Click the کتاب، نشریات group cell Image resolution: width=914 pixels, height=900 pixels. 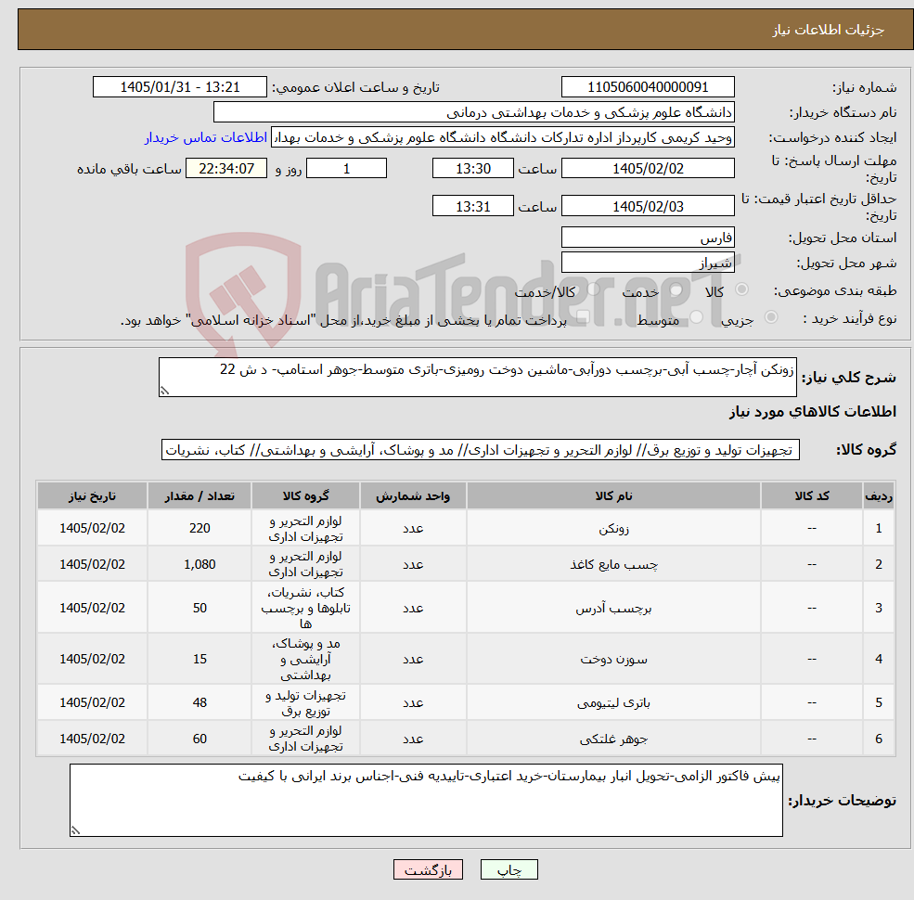click(x=305, y=608)
